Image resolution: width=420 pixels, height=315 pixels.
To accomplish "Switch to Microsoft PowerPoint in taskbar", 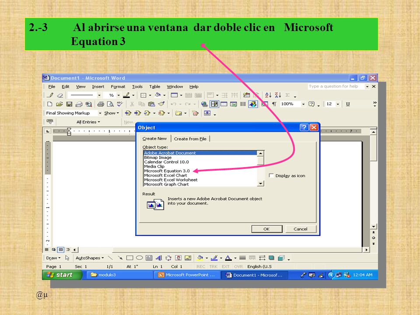I will [x=187, y=275].
